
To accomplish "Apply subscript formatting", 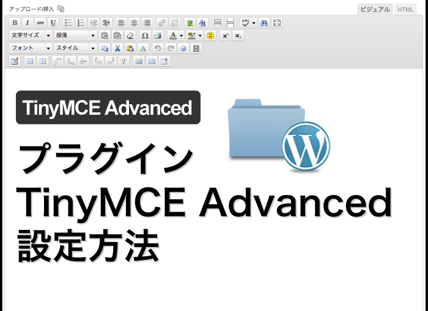I will pos(238,35).
